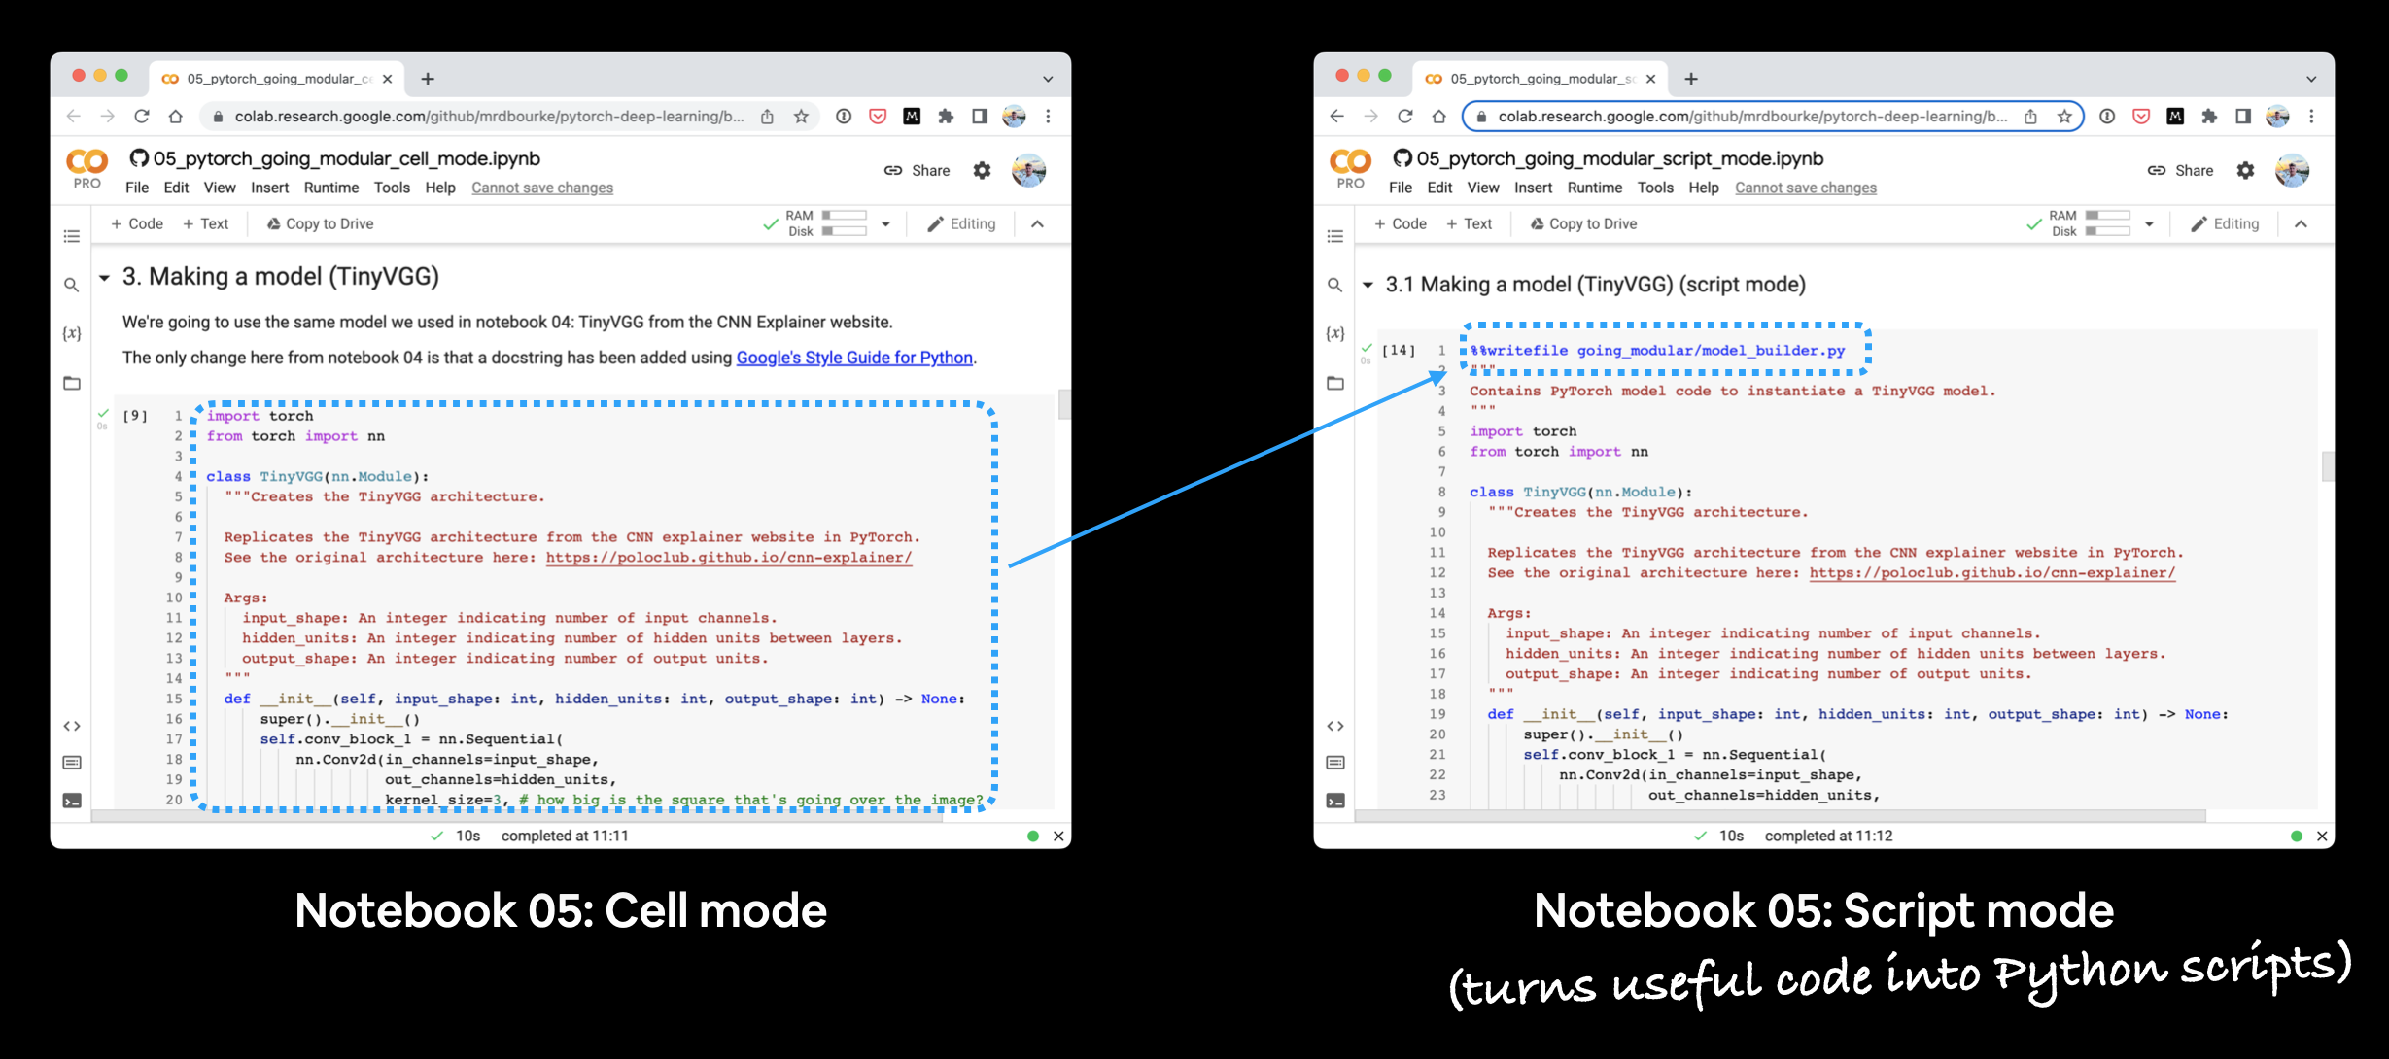
Task: Open terminal icon in script mode sidebar
Action: (x=1335, y=801)
